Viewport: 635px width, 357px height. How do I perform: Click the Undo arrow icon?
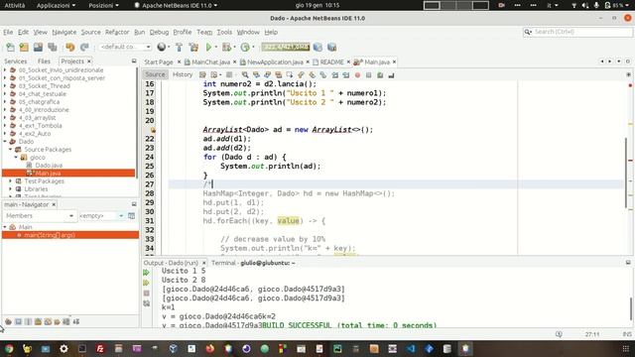[70, 47]
